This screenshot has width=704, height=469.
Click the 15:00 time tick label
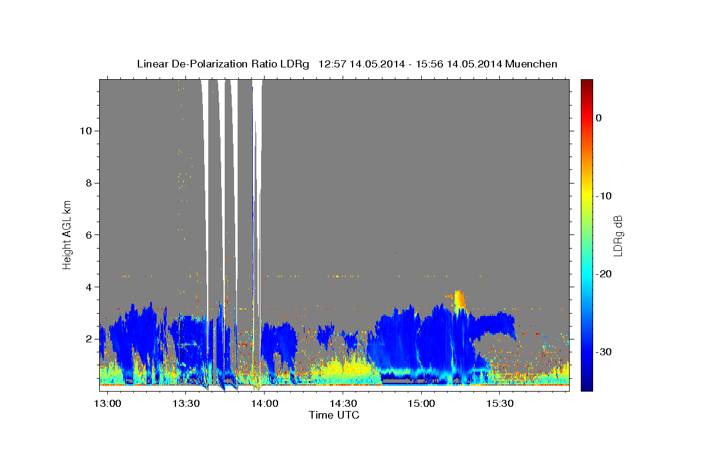[x=421, y=403]
